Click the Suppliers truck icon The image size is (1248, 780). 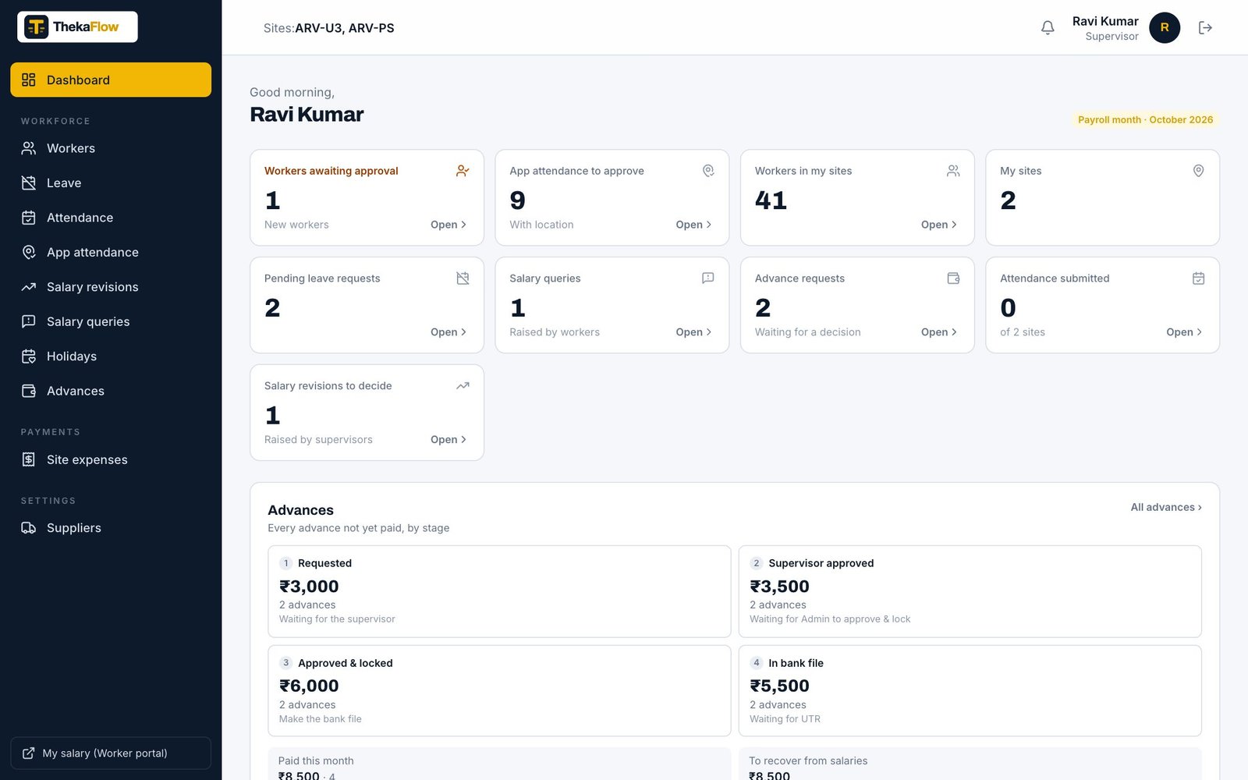29,528
